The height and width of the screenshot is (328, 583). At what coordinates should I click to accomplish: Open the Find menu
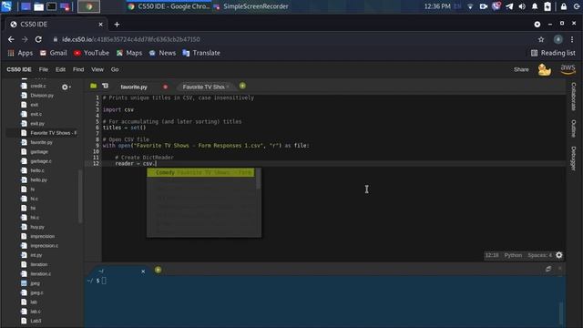78,69
